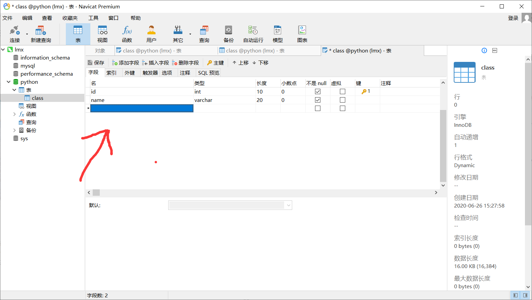Open the Model (模型) toolbar icon
532x300 pixels.
pyautogui.click(x=277, y=34)
